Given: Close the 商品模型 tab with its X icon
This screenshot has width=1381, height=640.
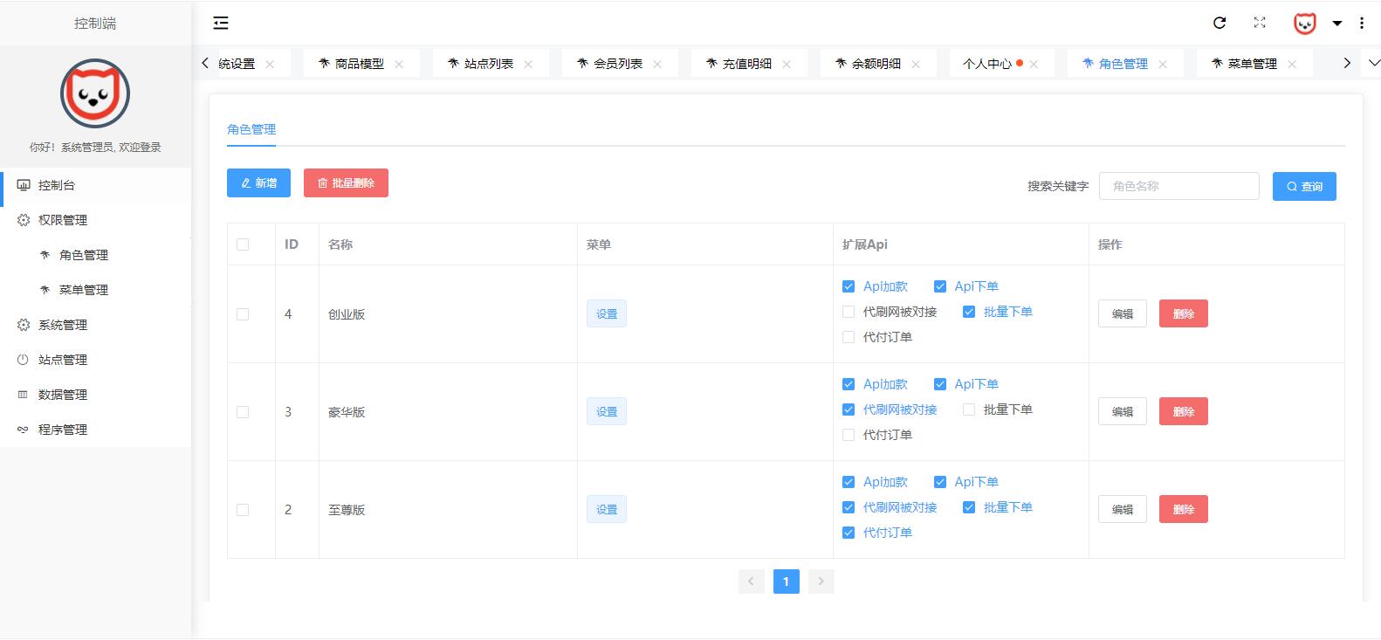Looking at the screenshot, I should click(399, 65).
